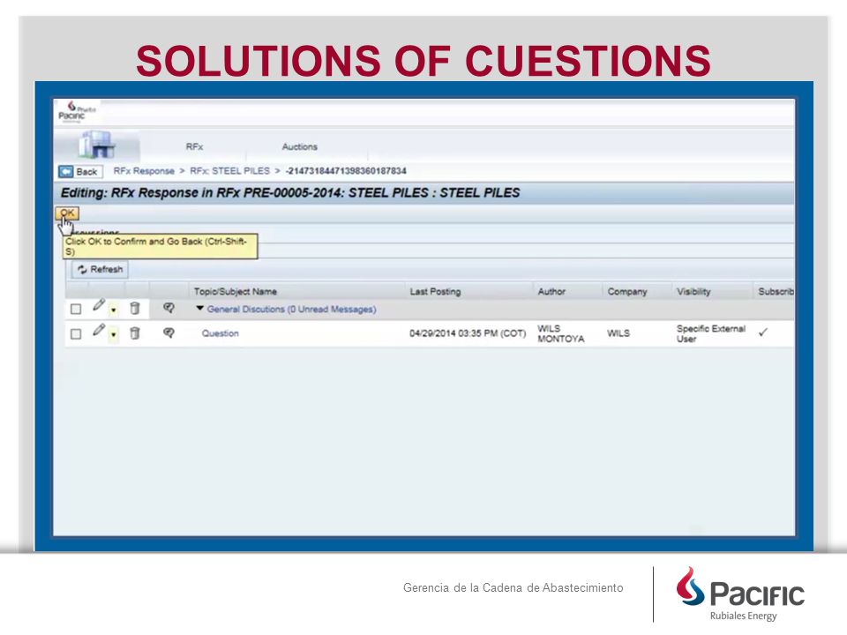This screenshot has width=847, height=635.
Task: Refresh the discussions list
Action: (x=100, y=270)
